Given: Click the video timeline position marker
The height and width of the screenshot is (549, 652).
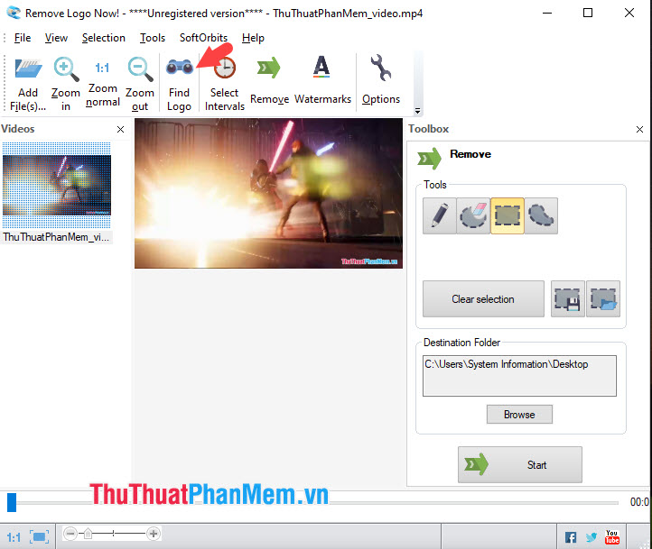Looking at the screenshot, I should point(12,502).
